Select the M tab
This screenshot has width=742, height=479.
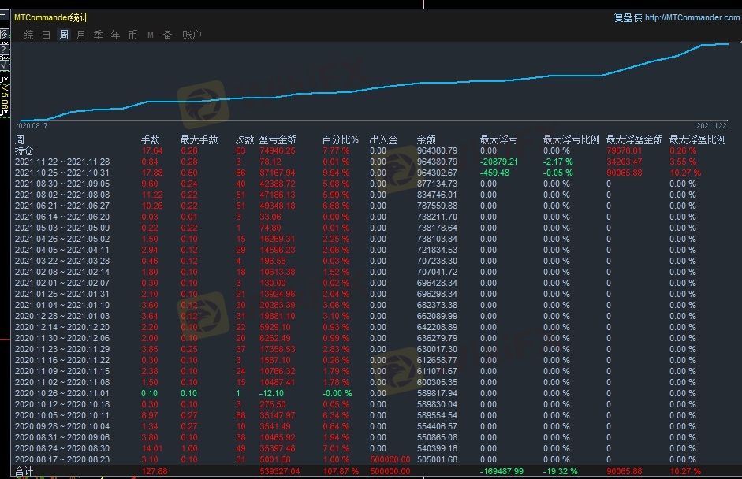tap(150, 35)
